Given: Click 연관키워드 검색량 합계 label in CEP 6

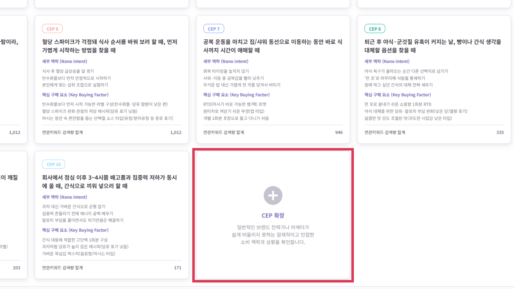Looking at the screenshot, I should click(62, 132).
